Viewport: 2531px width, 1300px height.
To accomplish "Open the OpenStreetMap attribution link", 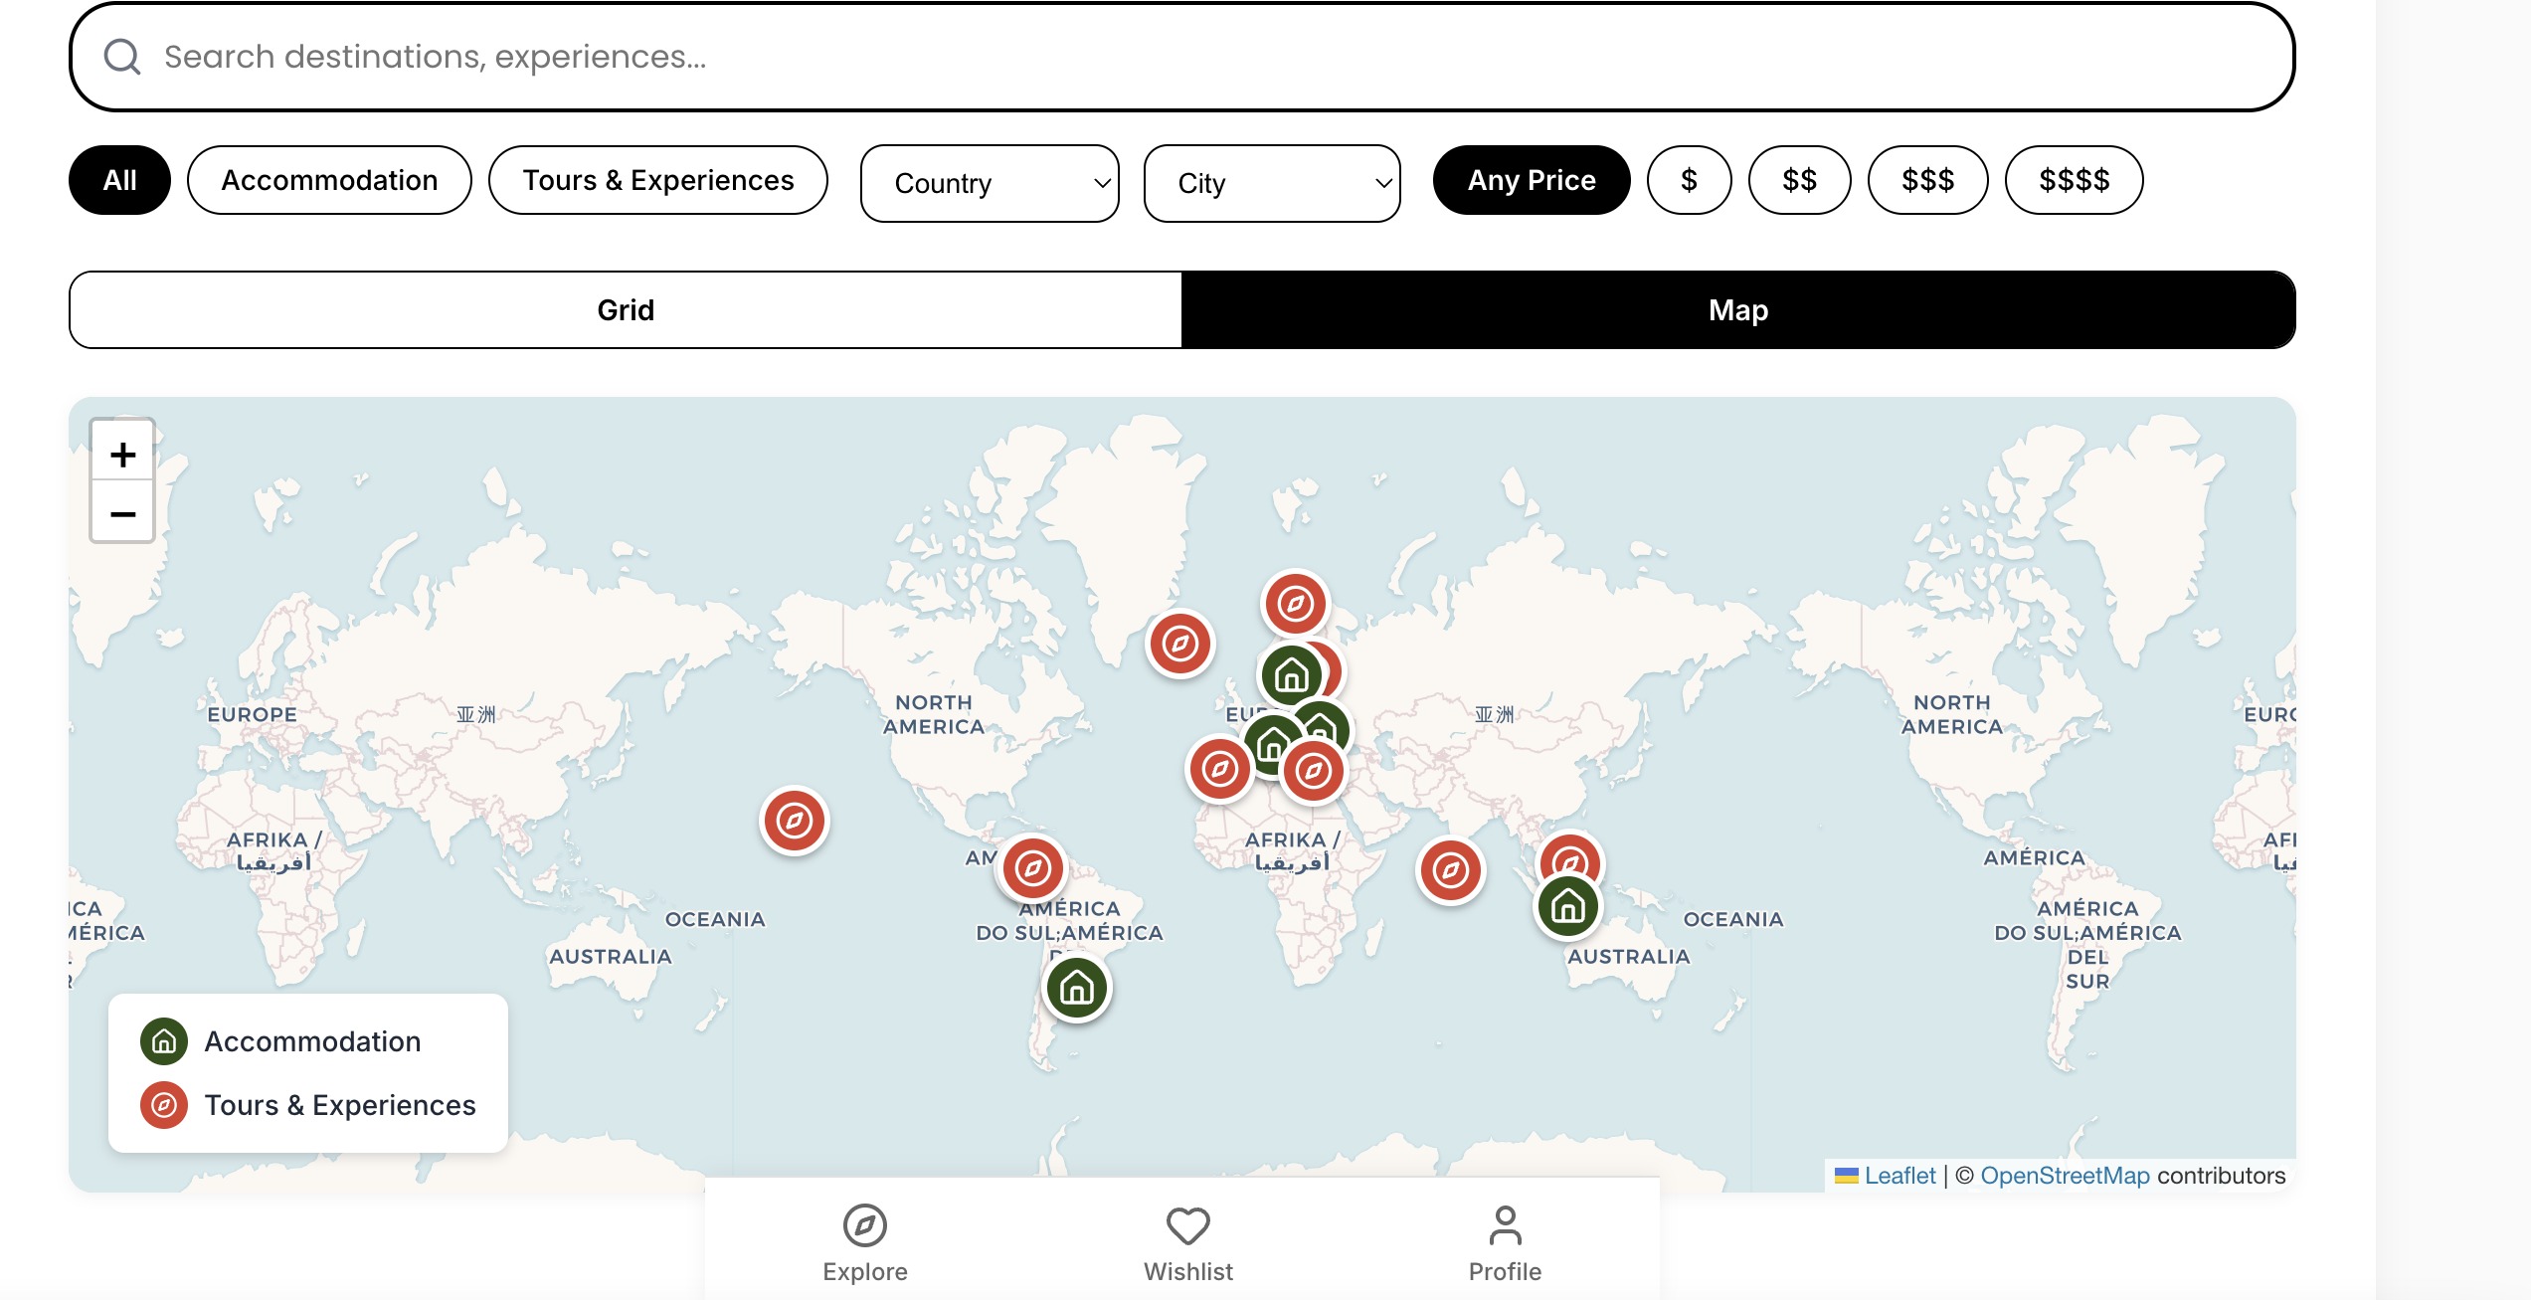I will (2065, 1176).
